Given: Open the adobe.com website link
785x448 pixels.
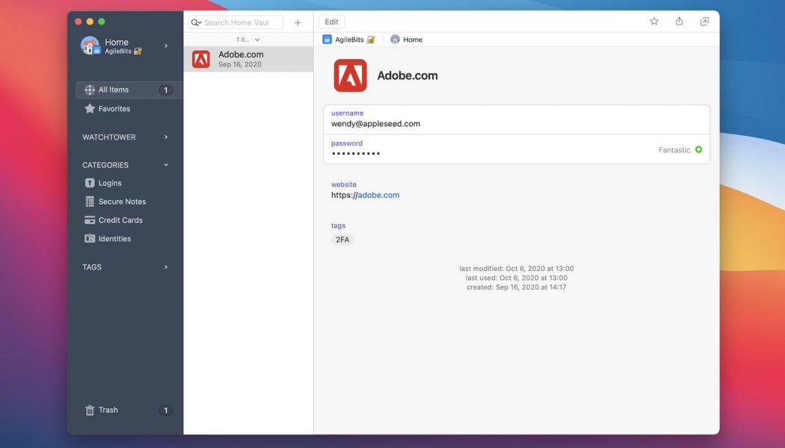Looking at the screenshot, I should (x=378, y=196).
